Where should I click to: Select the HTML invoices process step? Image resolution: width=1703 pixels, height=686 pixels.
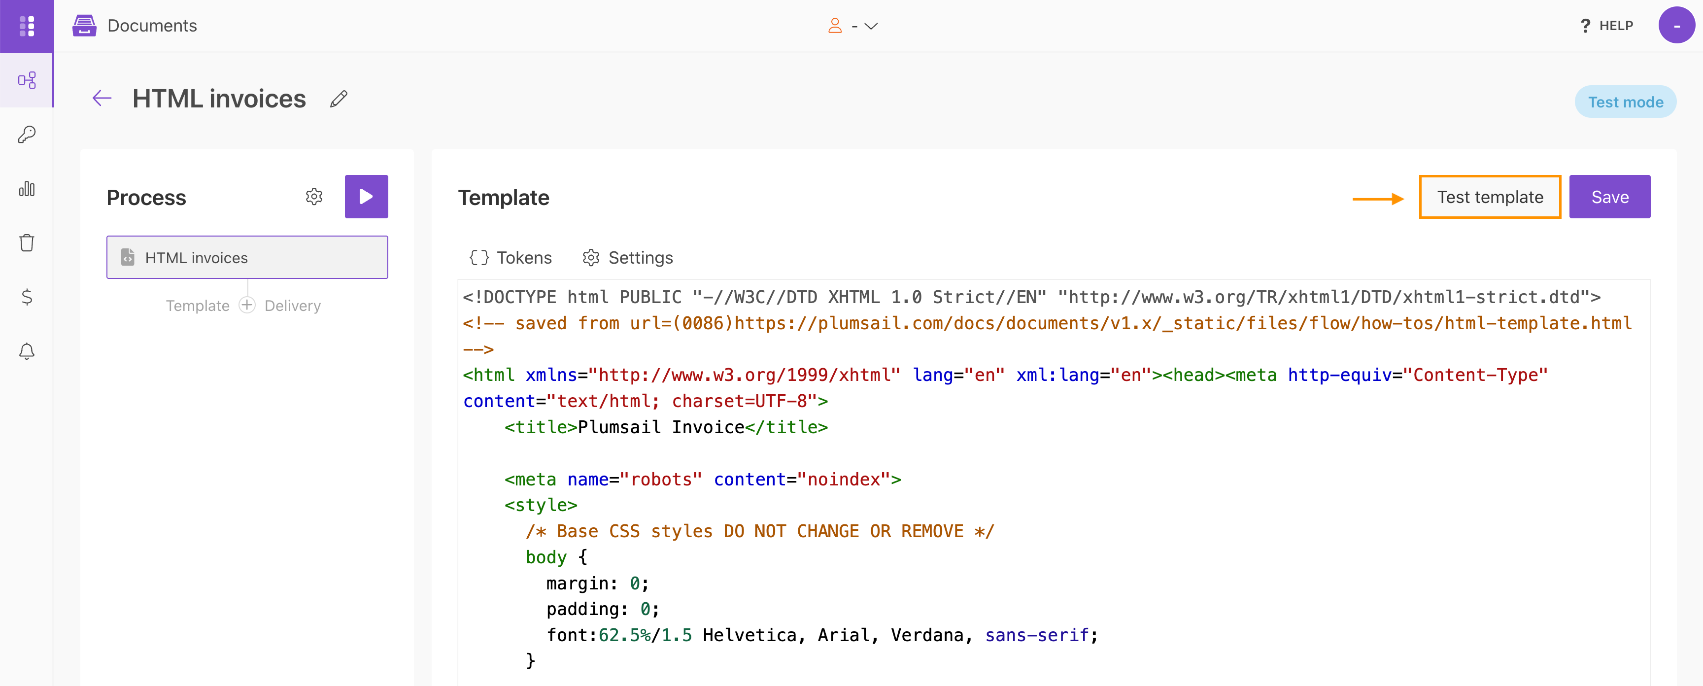click(247, 258)
